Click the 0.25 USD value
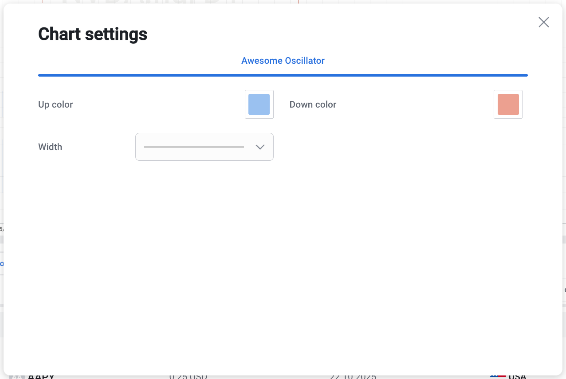 [188, 377]
